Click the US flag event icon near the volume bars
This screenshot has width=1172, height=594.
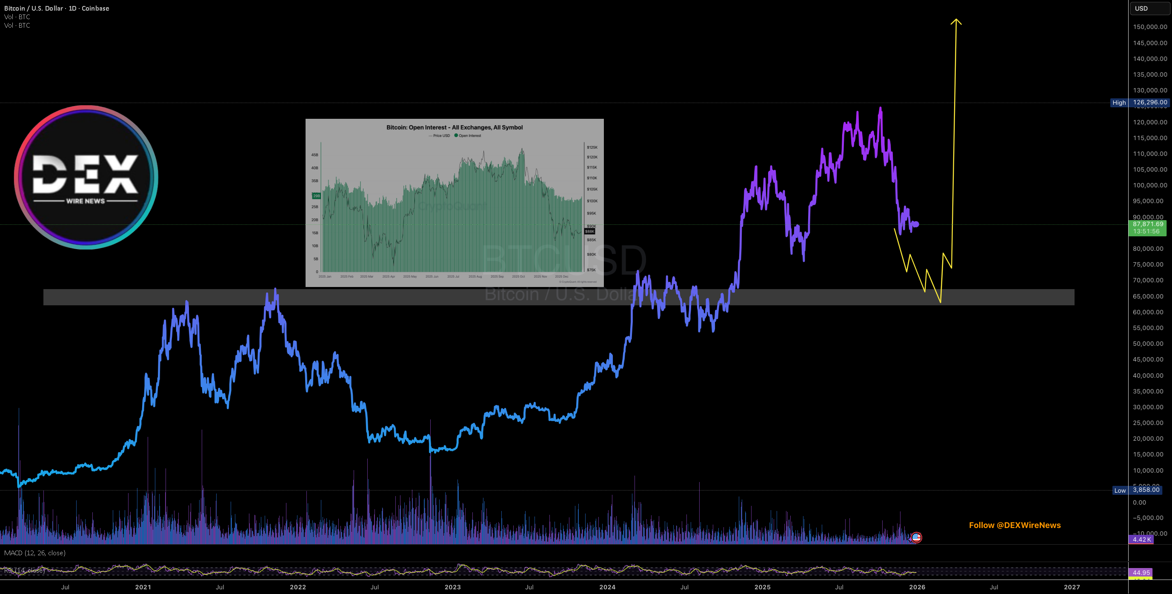click(x=916, y=537)
